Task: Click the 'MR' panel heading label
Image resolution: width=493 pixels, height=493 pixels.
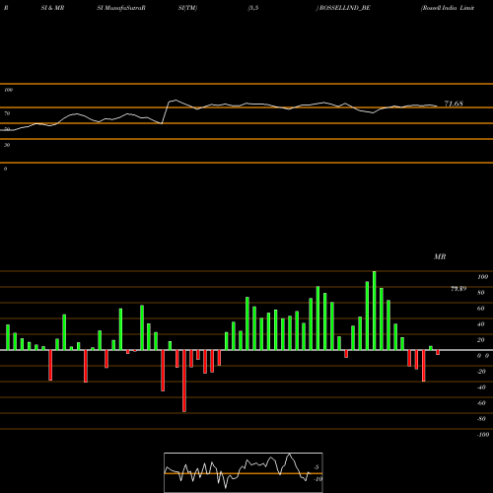Action: point(440,256)
